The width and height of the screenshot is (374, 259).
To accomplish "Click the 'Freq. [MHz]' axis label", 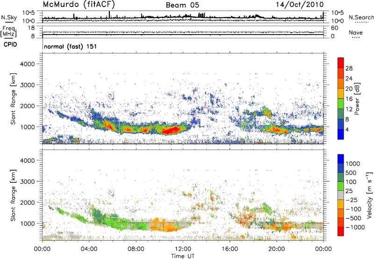I will 9,32.
